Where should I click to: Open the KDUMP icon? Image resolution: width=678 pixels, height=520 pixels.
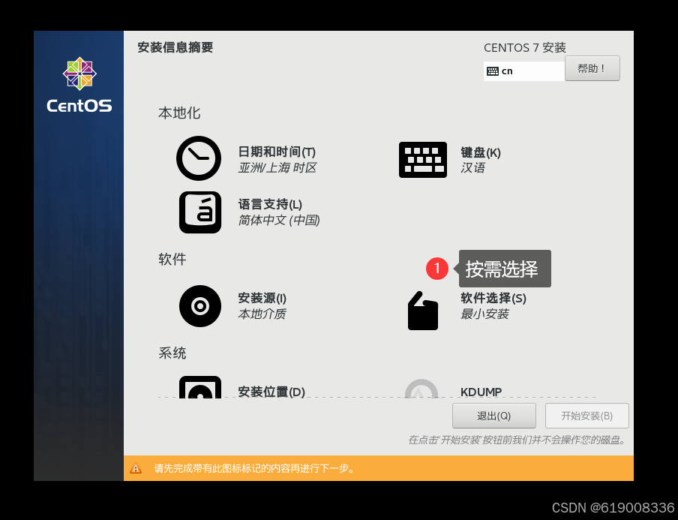pos(421,389)
